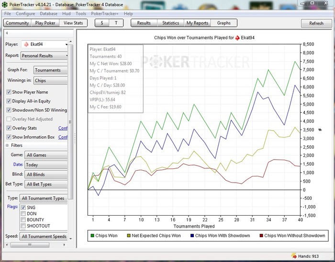This screenshot has height=262, width=335.
Task: Open the My Reports tab
Action: 197,23
